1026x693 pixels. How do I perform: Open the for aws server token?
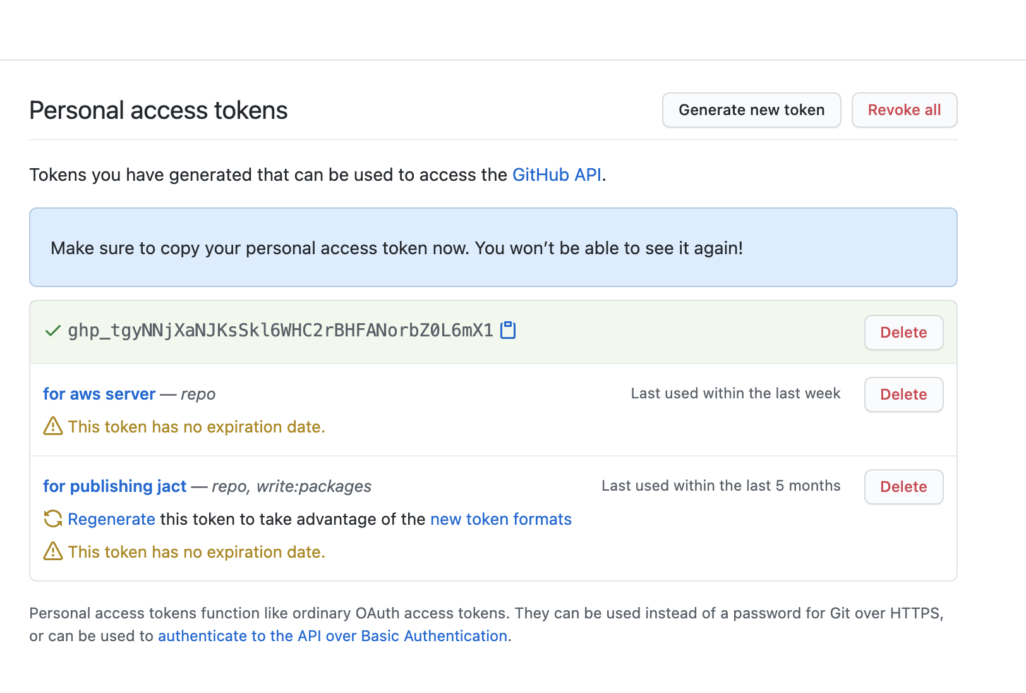click(x=99, y=394)
